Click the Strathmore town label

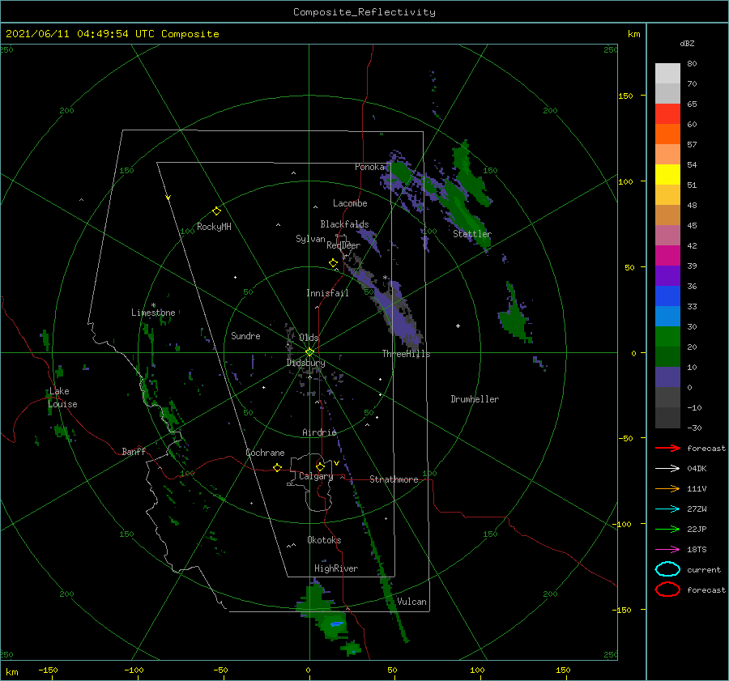click(x=394, y=479)
